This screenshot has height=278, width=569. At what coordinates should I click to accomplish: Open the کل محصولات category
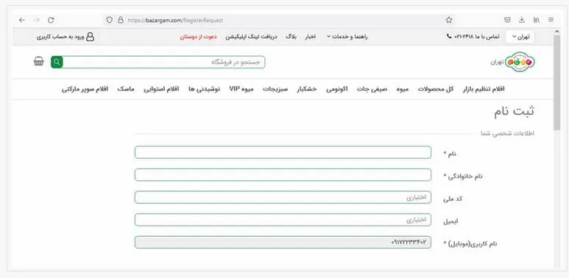436,89
